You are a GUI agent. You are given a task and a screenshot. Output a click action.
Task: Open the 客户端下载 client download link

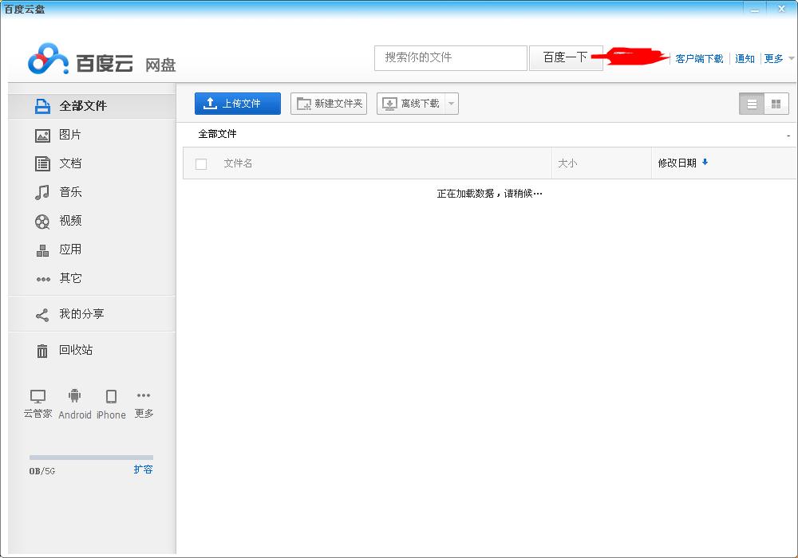pyautogui.click(x=699, y=58)
